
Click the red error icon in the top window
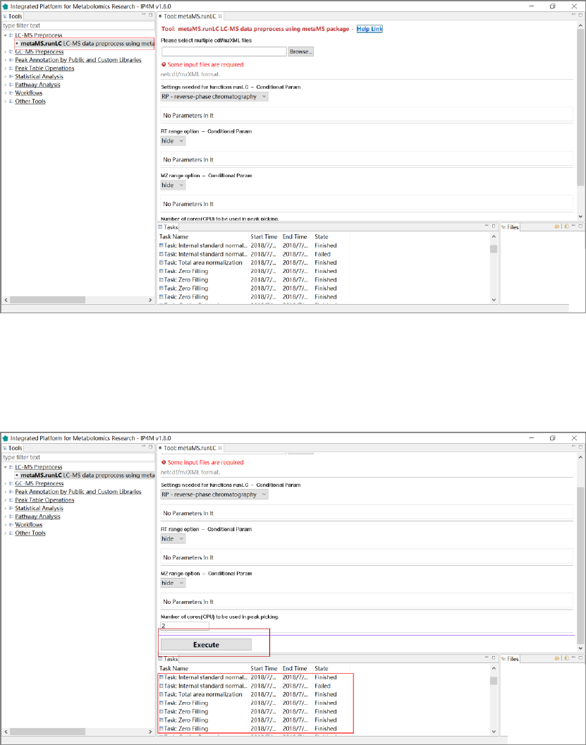[164, 64]
